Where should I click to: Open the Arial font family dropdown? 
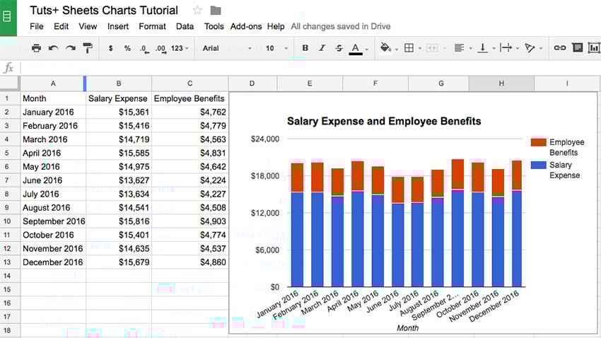click(x=226, y=48)
